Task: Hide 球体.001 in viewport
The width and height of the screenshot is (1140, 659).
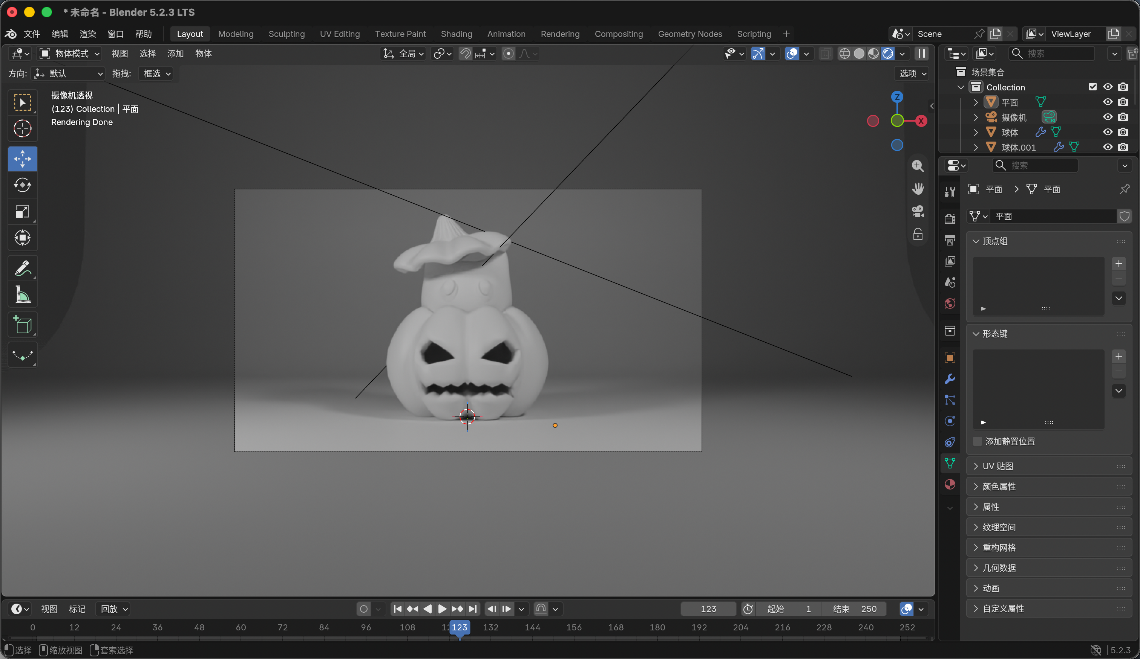Action: tap(1108, 147)
